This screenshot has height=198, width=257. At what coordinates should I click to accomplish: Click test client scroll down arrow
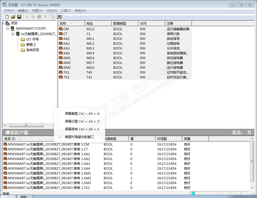pos(252,188)
